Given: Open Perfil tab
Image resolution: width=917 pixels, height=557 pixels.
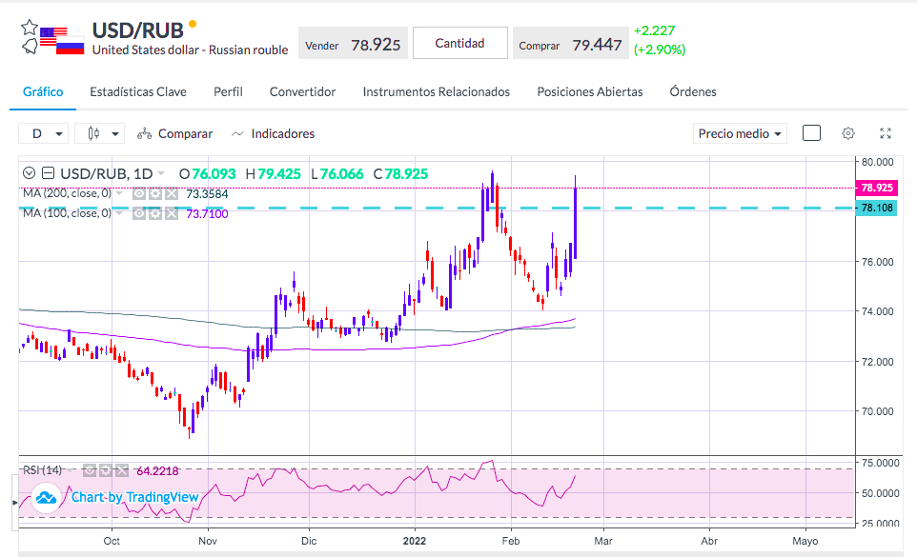Looking at the screenshot, I should tap(228, 91).
